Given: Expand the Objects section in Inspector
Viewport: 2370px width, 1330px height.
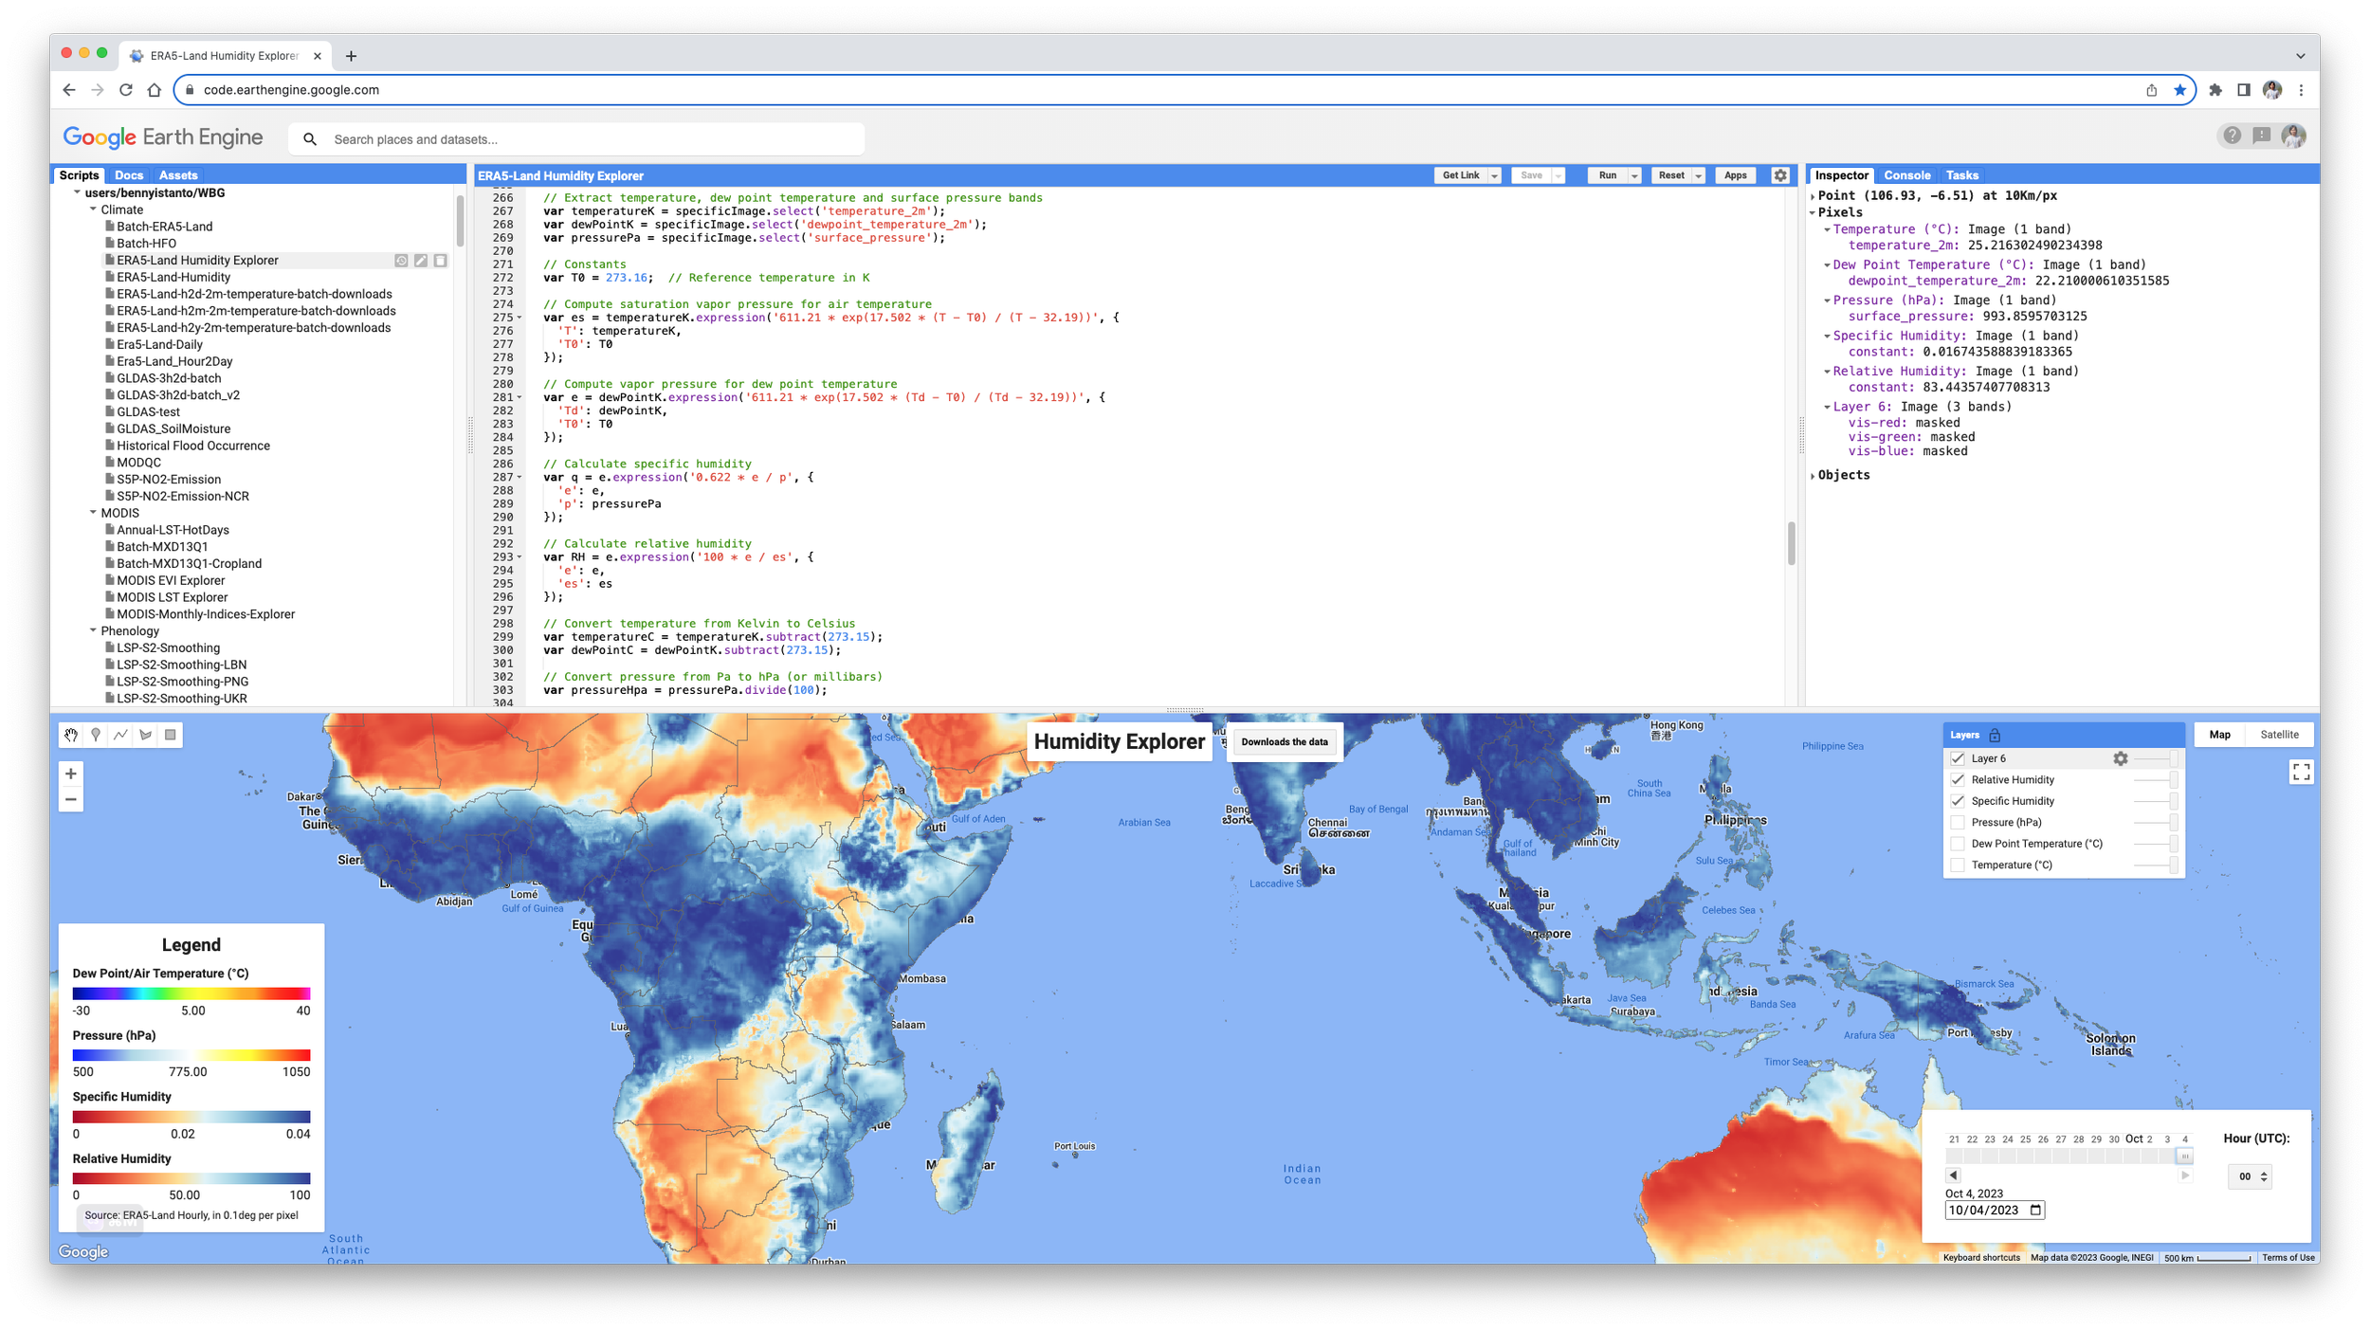Looking at the screenshot, I should point(1813,476).
